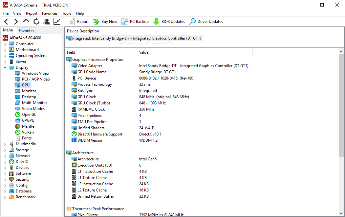Viewport: 345px width, 217px height.
Task: Select Video Modes in the tree
Action: pyautogui.click(x=30, y=109)
